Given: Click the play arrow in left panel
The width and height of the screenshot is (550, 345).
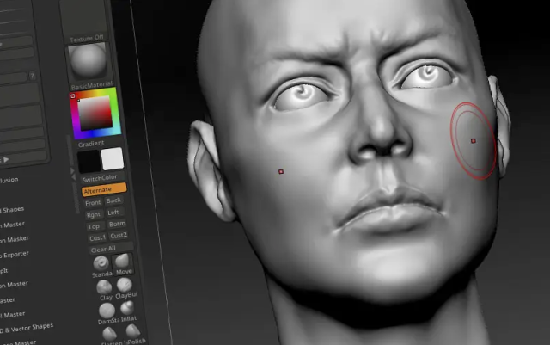Looking at the screenshot, I should point(6,159).
